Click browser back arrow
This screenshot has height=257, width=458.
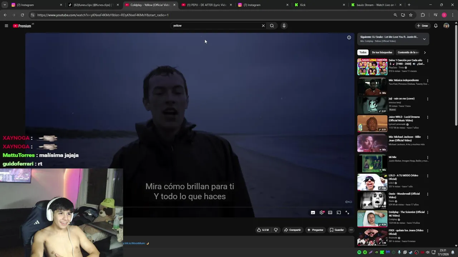(x=5, y=15)
